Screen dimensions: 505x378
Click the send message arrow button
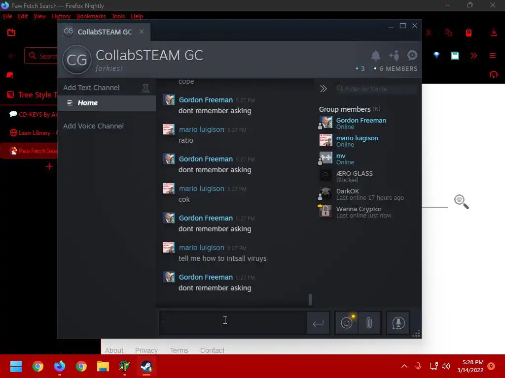pos(318,323)
